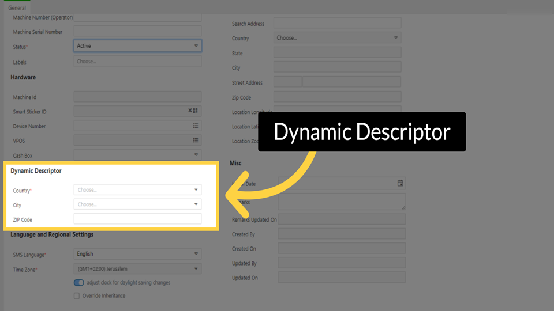The image size is (554, 311).
Task: Expand the Dynamic Descriptor City dropdown
Action: click(x=196, y=204)
